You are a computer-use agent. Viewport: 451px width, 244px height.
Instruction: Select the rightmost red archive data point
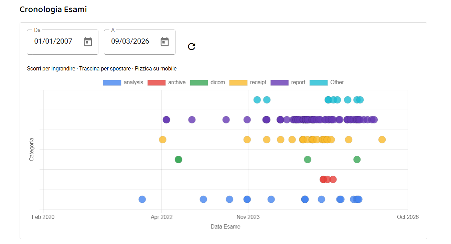tap(333, 179)
